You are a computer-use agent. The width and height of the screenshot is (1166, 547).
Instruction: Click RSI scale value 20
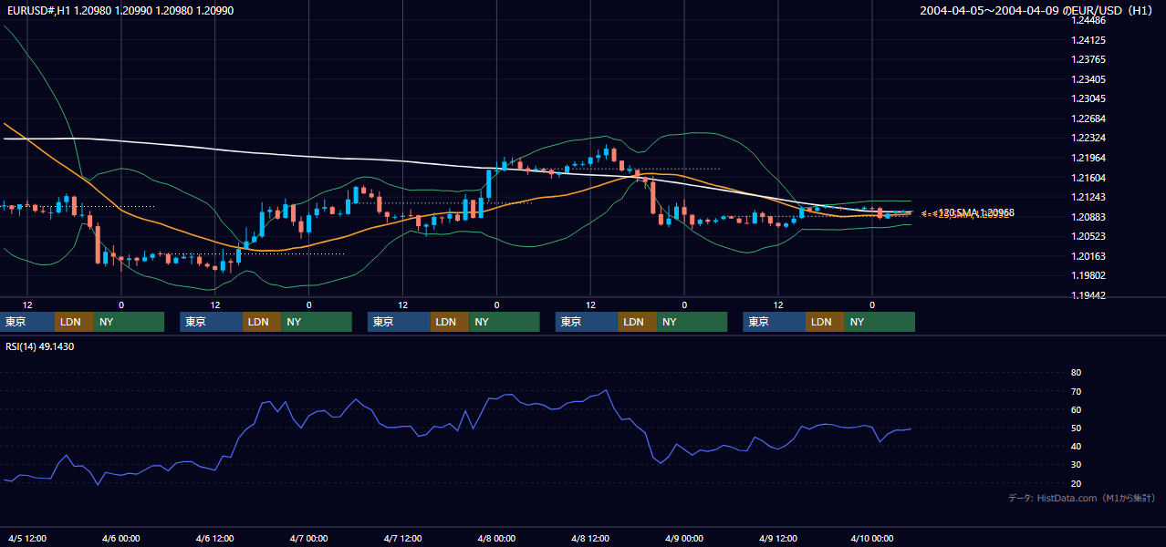coord(1076,483)
